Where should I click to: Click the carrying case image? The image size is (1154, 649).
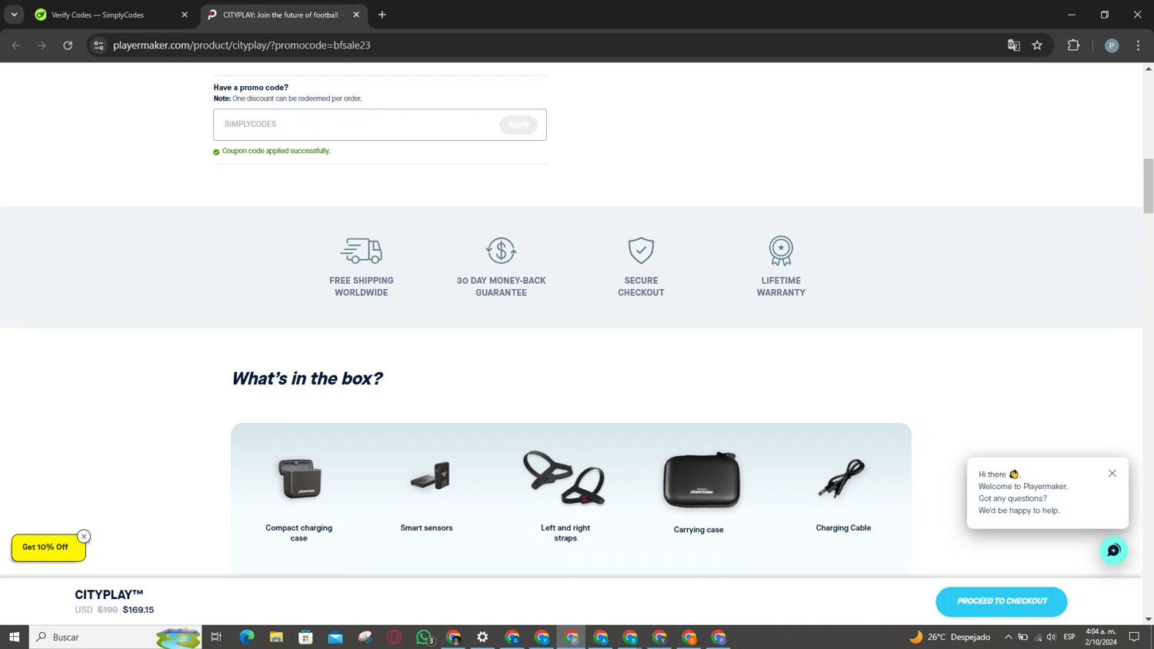pos(702,481)
